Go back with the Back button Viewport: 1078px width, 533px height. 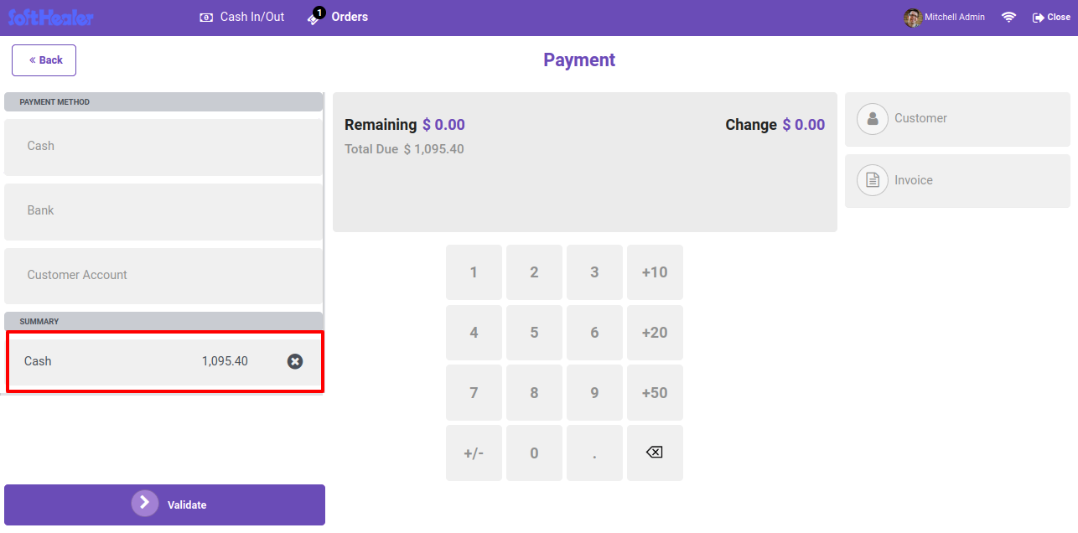coord(44,60)
